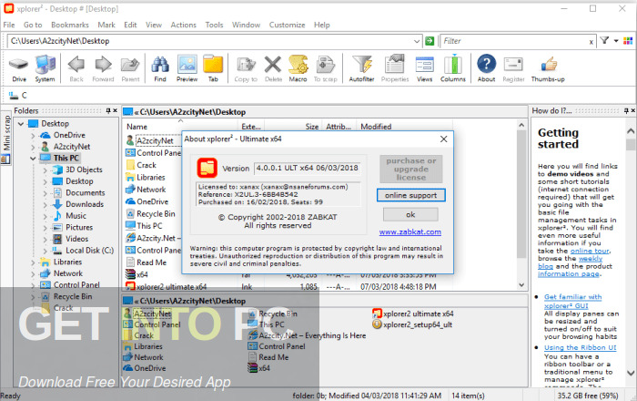Click ok in the About dialog
The width and height of the screenshot is (637, 401).
[x=410, y=214]
